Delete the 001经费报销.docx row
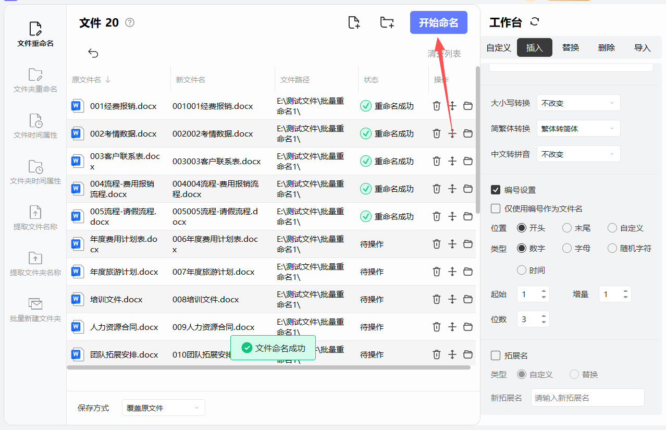 coord(437,106)
